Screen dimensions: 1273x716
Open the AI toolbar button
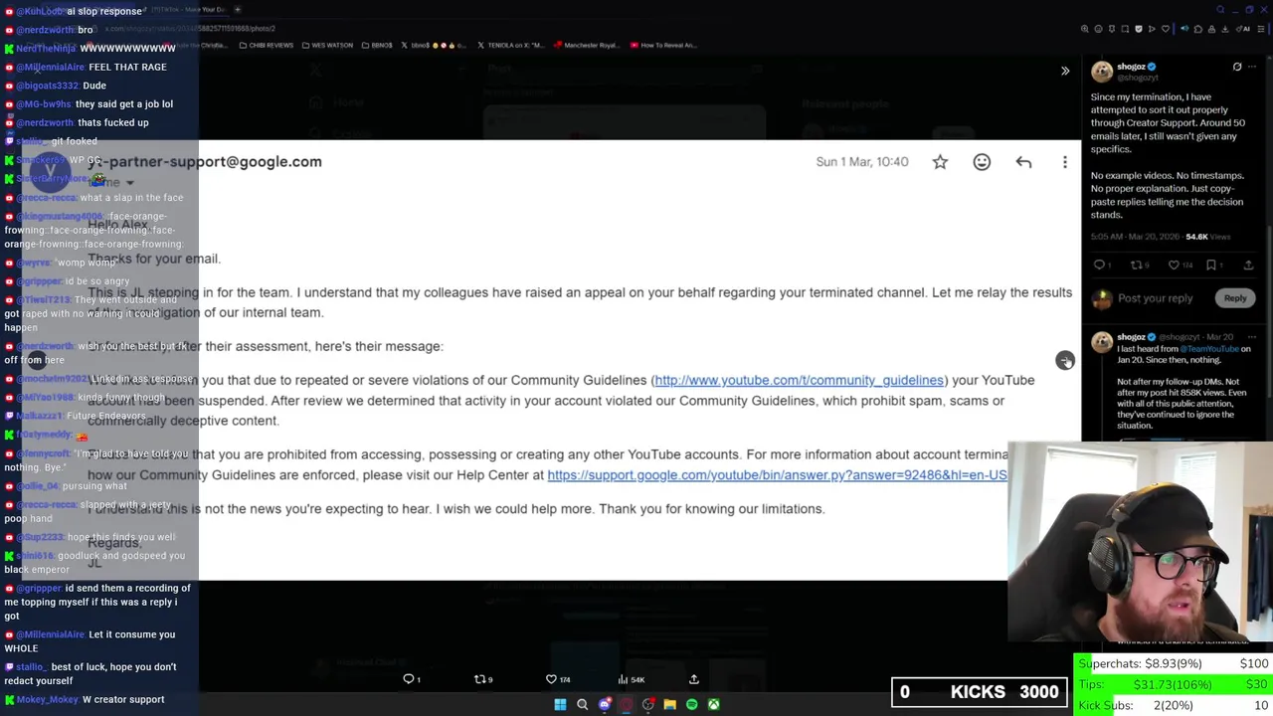point(1243,29)
